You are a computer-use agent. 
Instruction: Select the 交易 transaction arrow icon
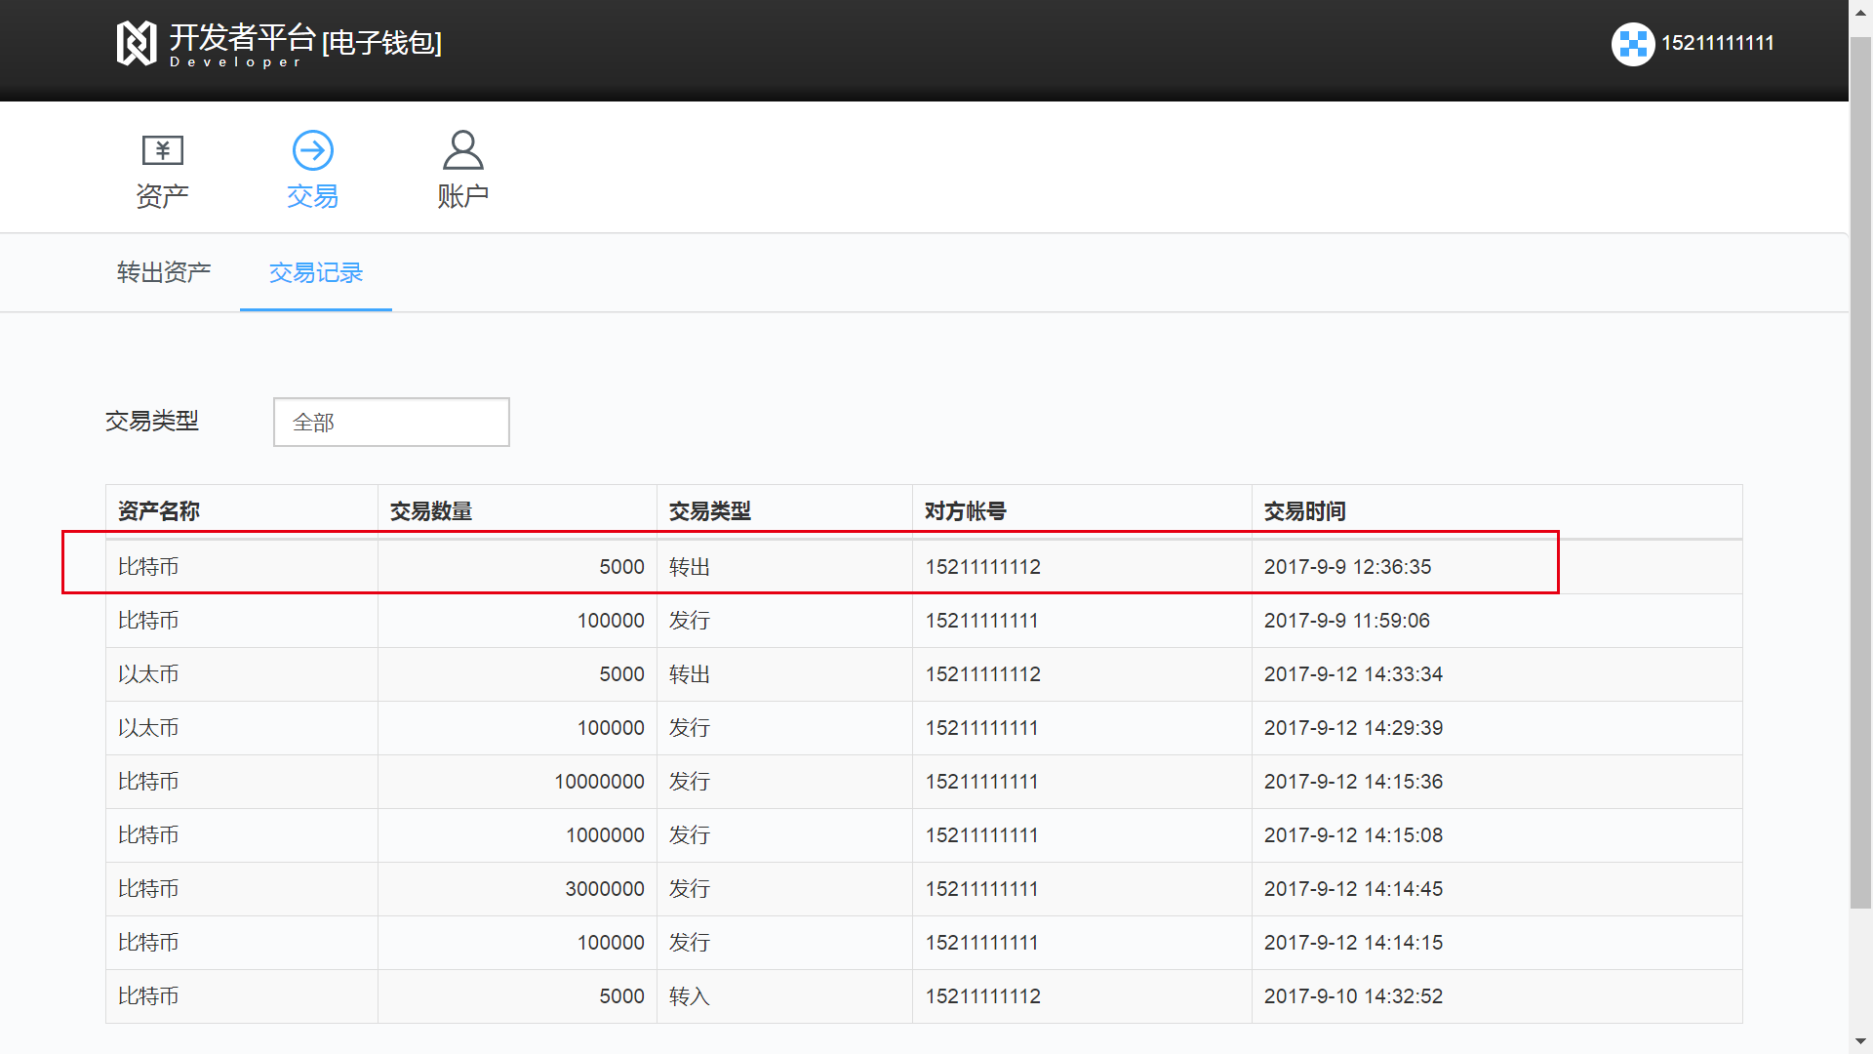pos(312,150)
